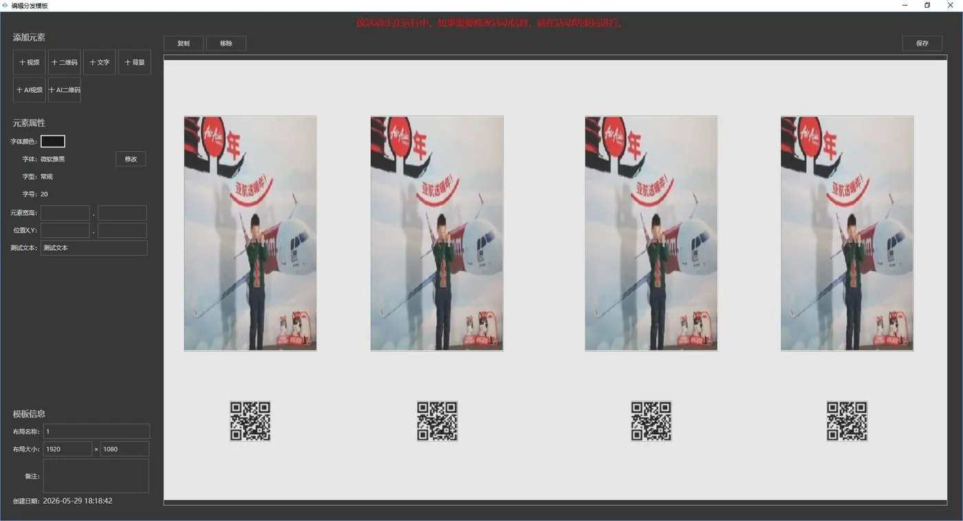
Task: Add an AI video element (AI视频)
Action: pyautogui.click(x=30, y=90)
